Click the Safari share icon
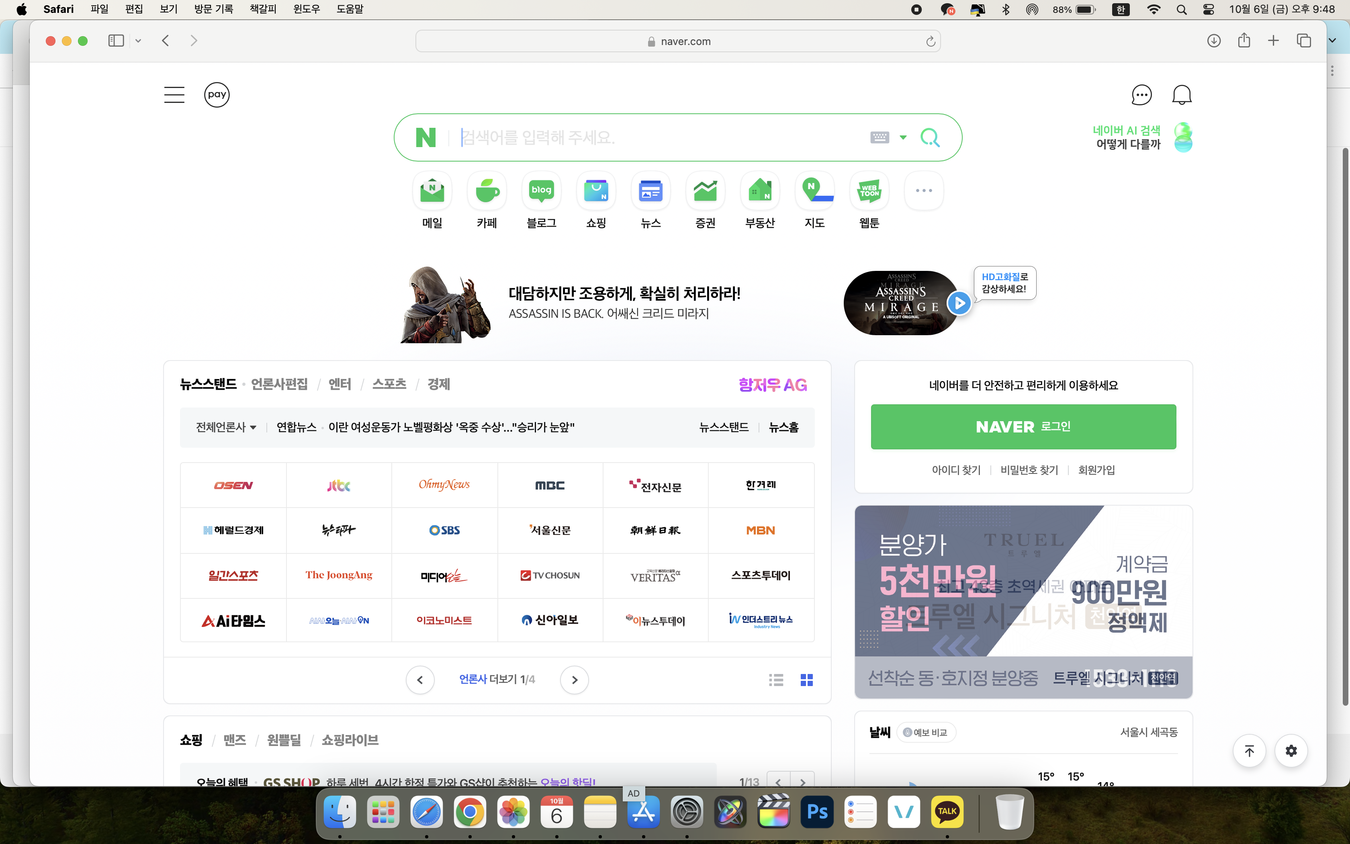This screenshot has width=1350, height=844. (x=1244, y=40)
